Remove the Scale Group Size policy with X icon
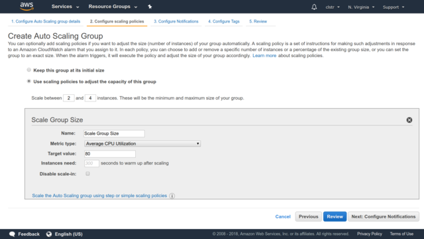Screen dimensions: 424x239 (409, 120)
